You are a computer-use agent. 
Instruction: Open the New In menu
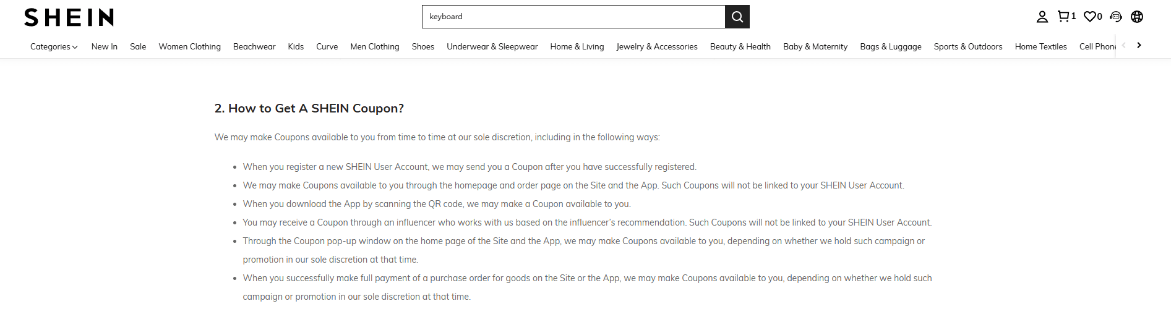pyautogui.click(x=104, y=46)
